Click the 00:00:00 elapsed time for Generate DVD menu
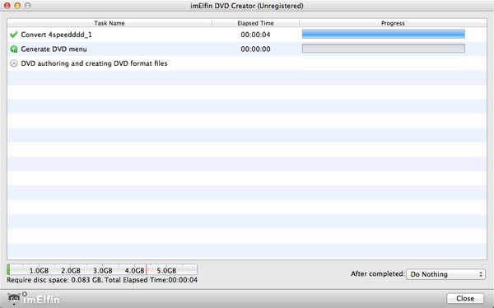Viewport: 494px width, 308px height. click(x=255, y=49)
